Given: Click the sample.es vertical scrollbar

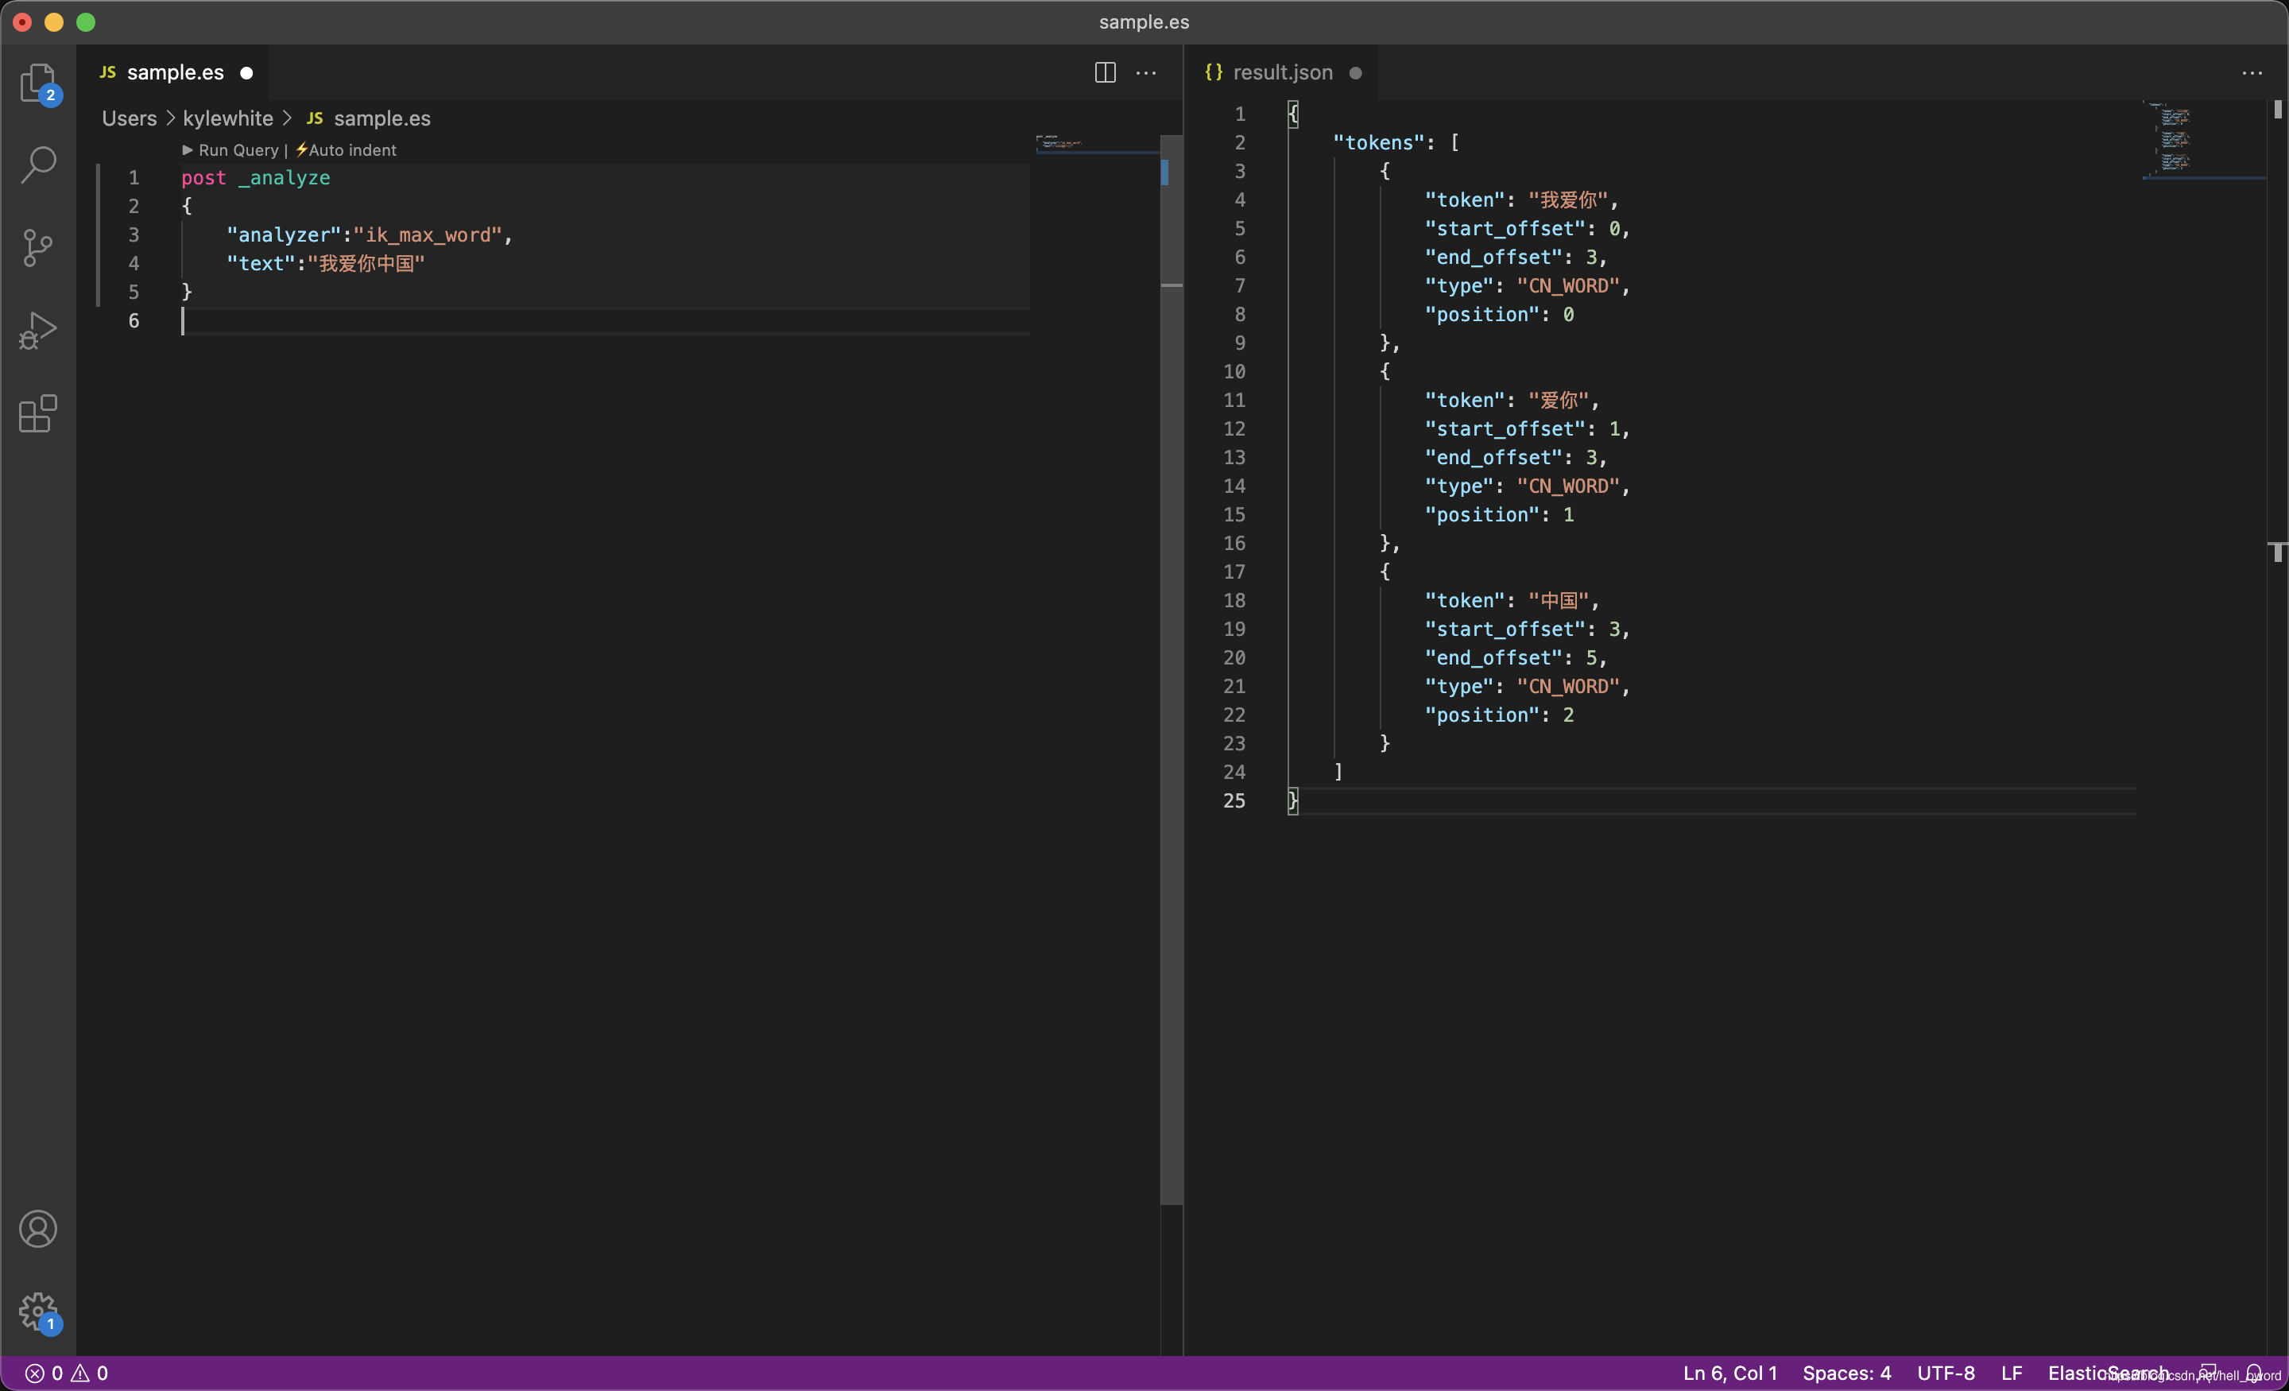Looking at the screenshot, I should click(x=1172, y=669).
